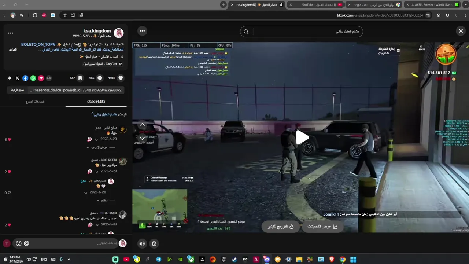
Task: Post the comment with arrow button
Action: point(6,243)
